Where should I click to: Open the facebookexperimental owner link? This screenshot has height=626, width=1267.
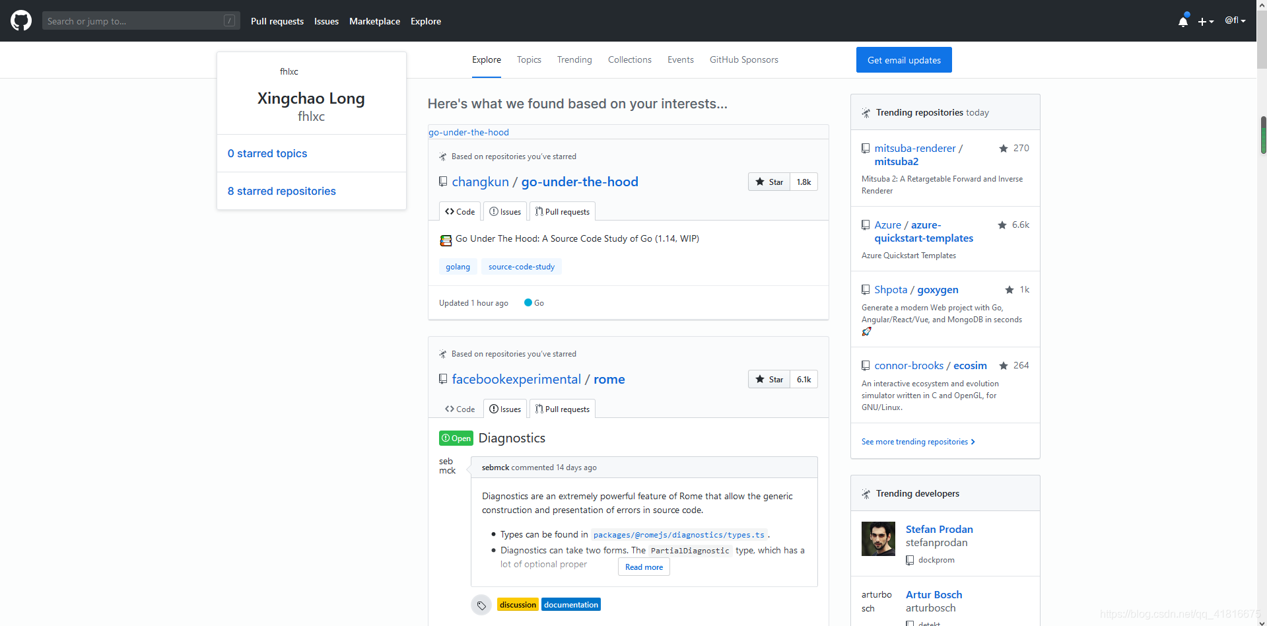tap(516, 379)
